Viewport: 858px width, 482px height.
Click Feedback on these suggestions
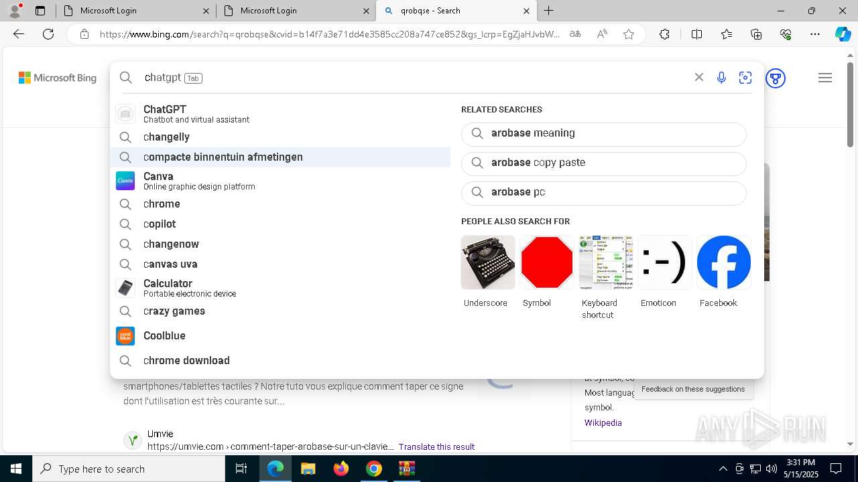coord(693,389)
